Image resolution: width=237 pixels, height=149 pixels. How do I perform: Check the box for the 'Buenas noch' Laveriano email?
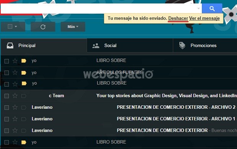coord(6,131)
